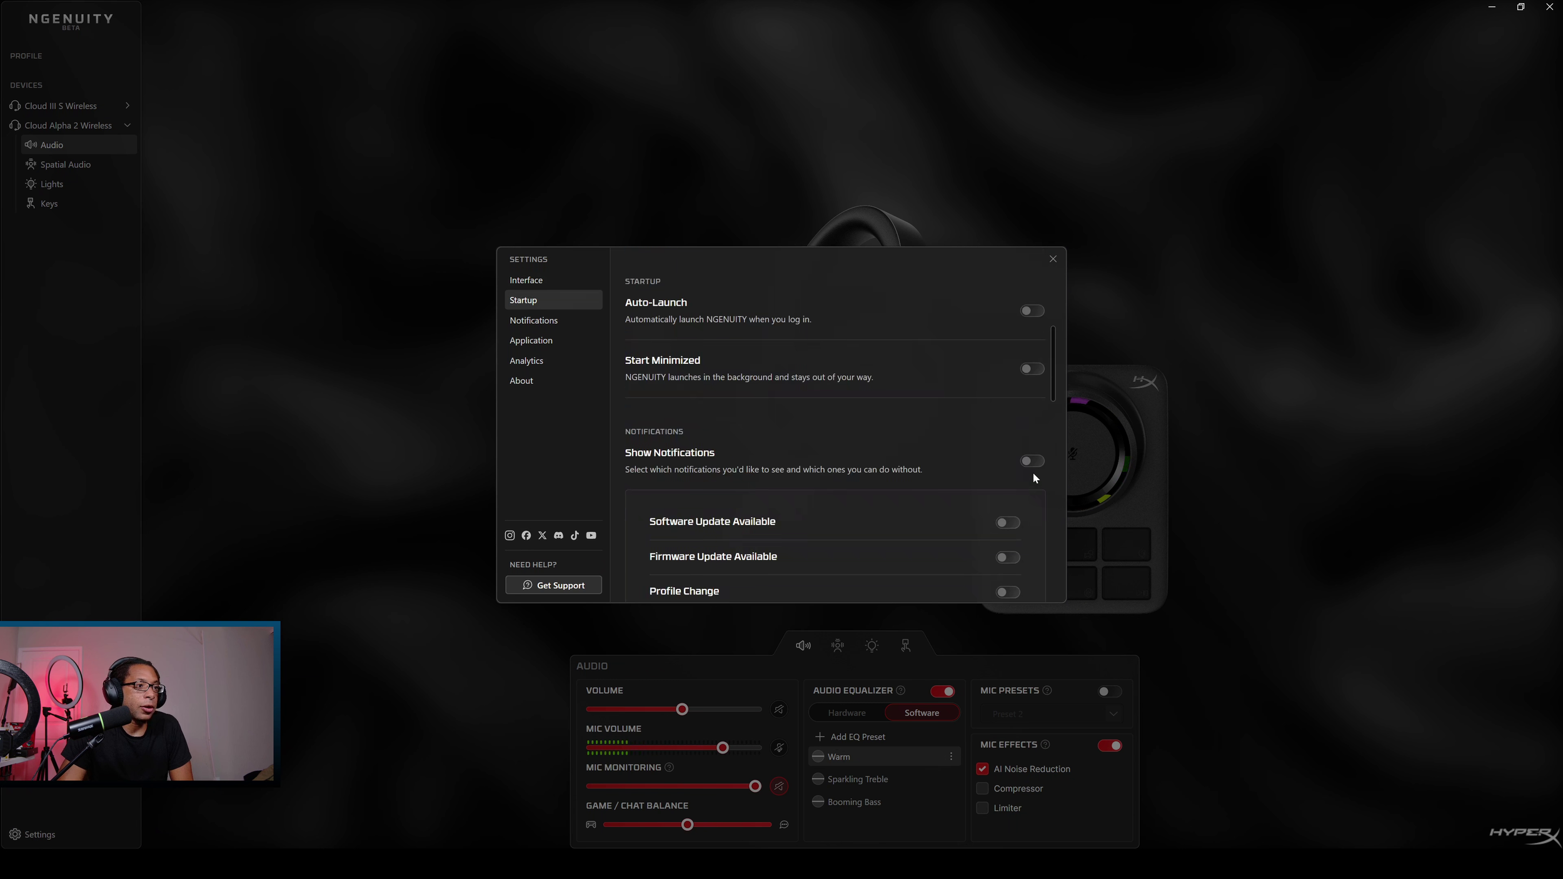Collapse Cloud Alpha 2 Wireless device
This screenshot has width=1563, height=879.
tap(128, 126)
